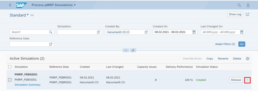Open Simulation value help icon

[x=99, y=32]
